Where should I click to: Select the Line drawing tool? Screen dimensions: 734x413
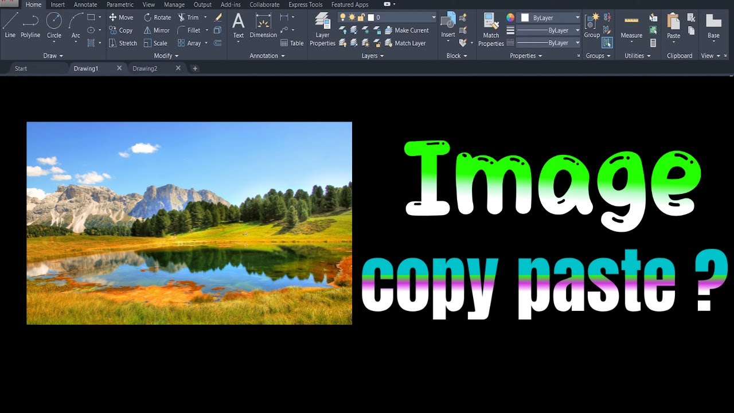(x=10, y=26)
